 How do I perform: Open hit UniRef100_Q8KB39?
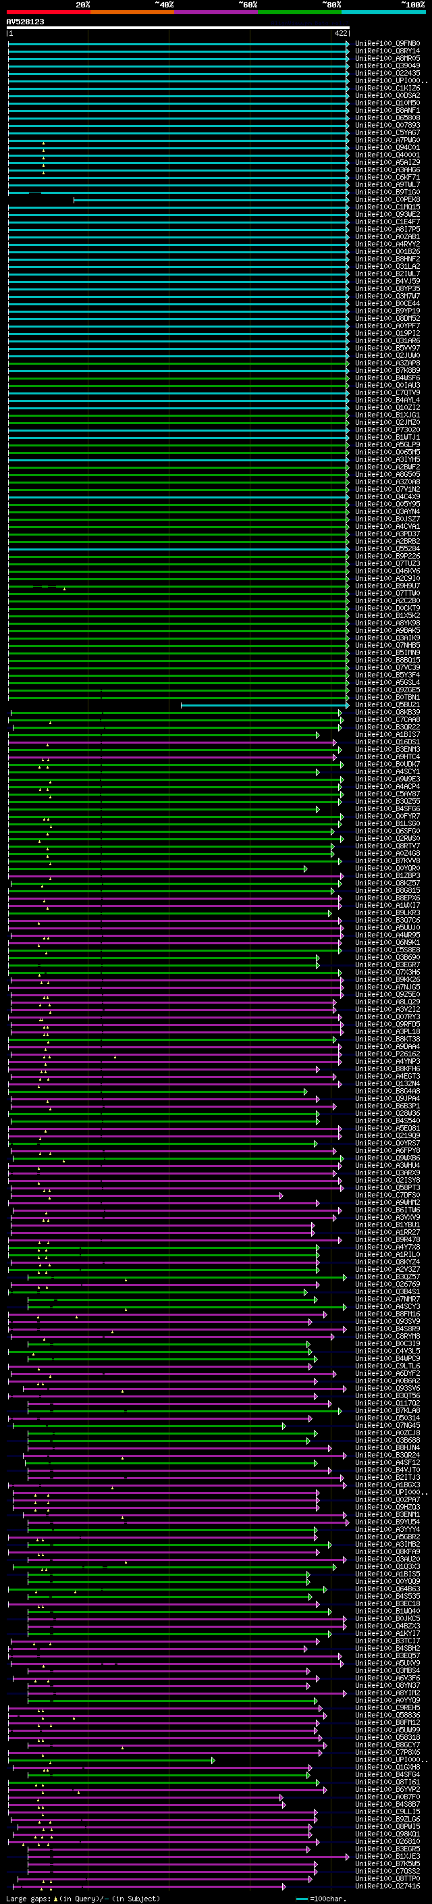pyautogui.click(x=387, y=713)
